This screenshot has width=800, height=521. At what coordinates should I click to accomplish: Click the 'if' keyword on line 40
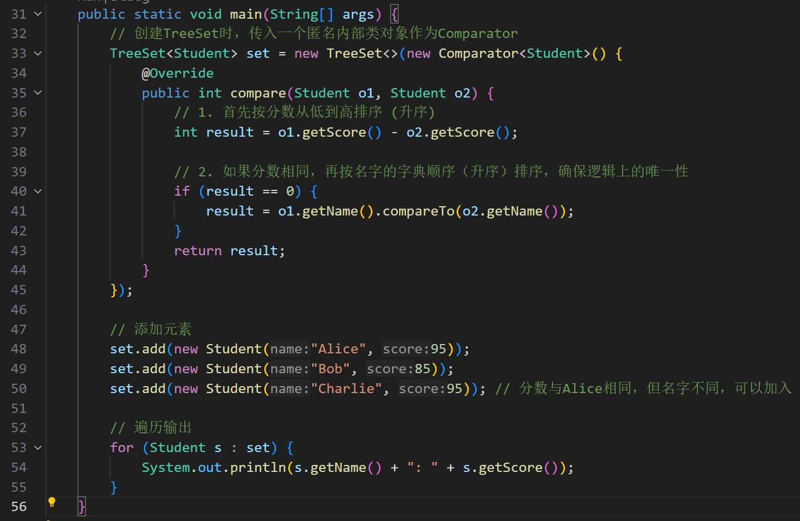[x=182, y=192]
